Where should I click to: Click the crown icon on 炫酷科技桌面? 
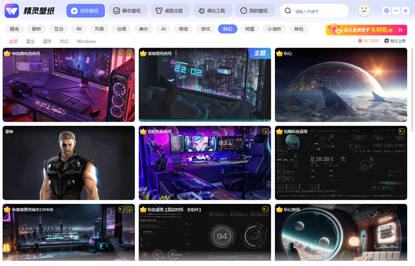[280, 131]
